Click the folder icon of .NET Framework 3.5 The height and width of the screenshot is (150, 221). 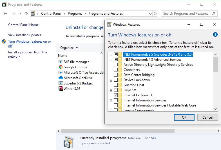coord(120,55)
